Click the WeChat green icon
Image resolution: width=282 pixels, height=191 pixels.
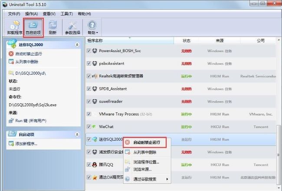pos(95,127)
